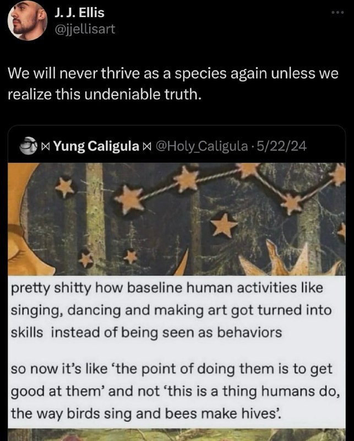Tap the "skills instead of being seen" line
Viewport: 354px width, 441px height.
[x=146, y=332]
